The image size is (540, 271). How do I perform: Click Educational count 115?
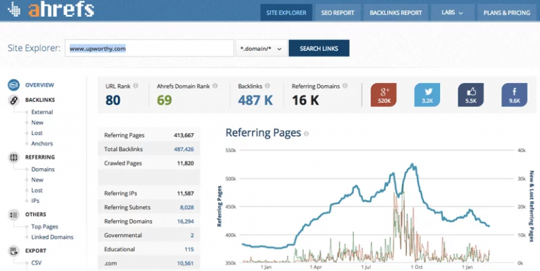pos(189,249)
